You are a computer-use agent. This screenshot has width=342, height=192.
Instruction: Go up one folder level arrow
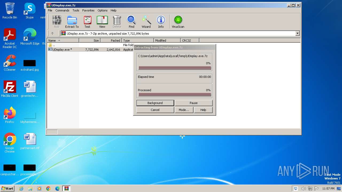pyautogui.click(x=52, y=33)
